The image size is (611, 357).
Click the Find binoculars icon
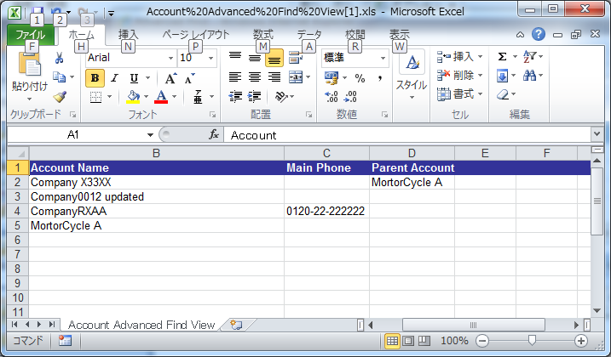(529, 76)
